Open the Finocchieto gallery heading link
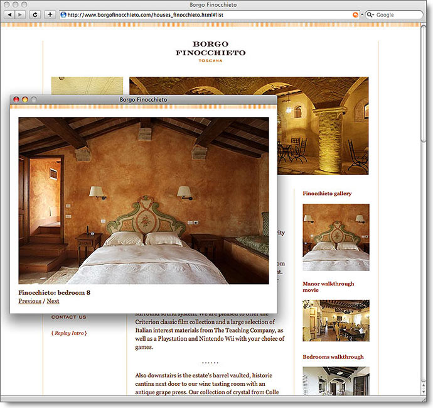The image size is (433, 408). [x=327, y=194]
